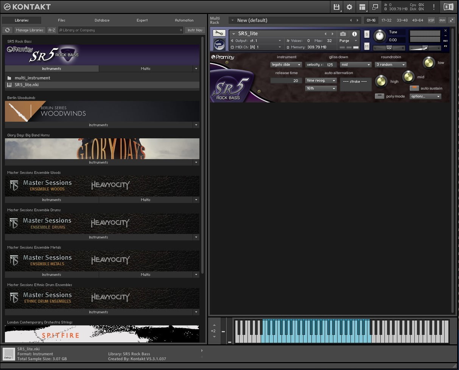Go to previous multi rack preset arrow
This screenshot has width=459, height=370.
351,20
